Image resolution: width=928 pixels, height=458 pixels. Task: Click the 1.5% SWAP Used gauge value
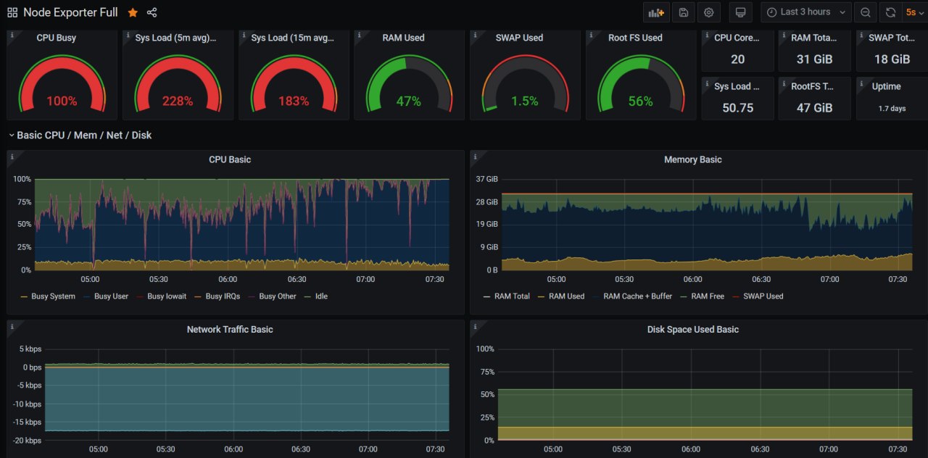pos(525,101)
